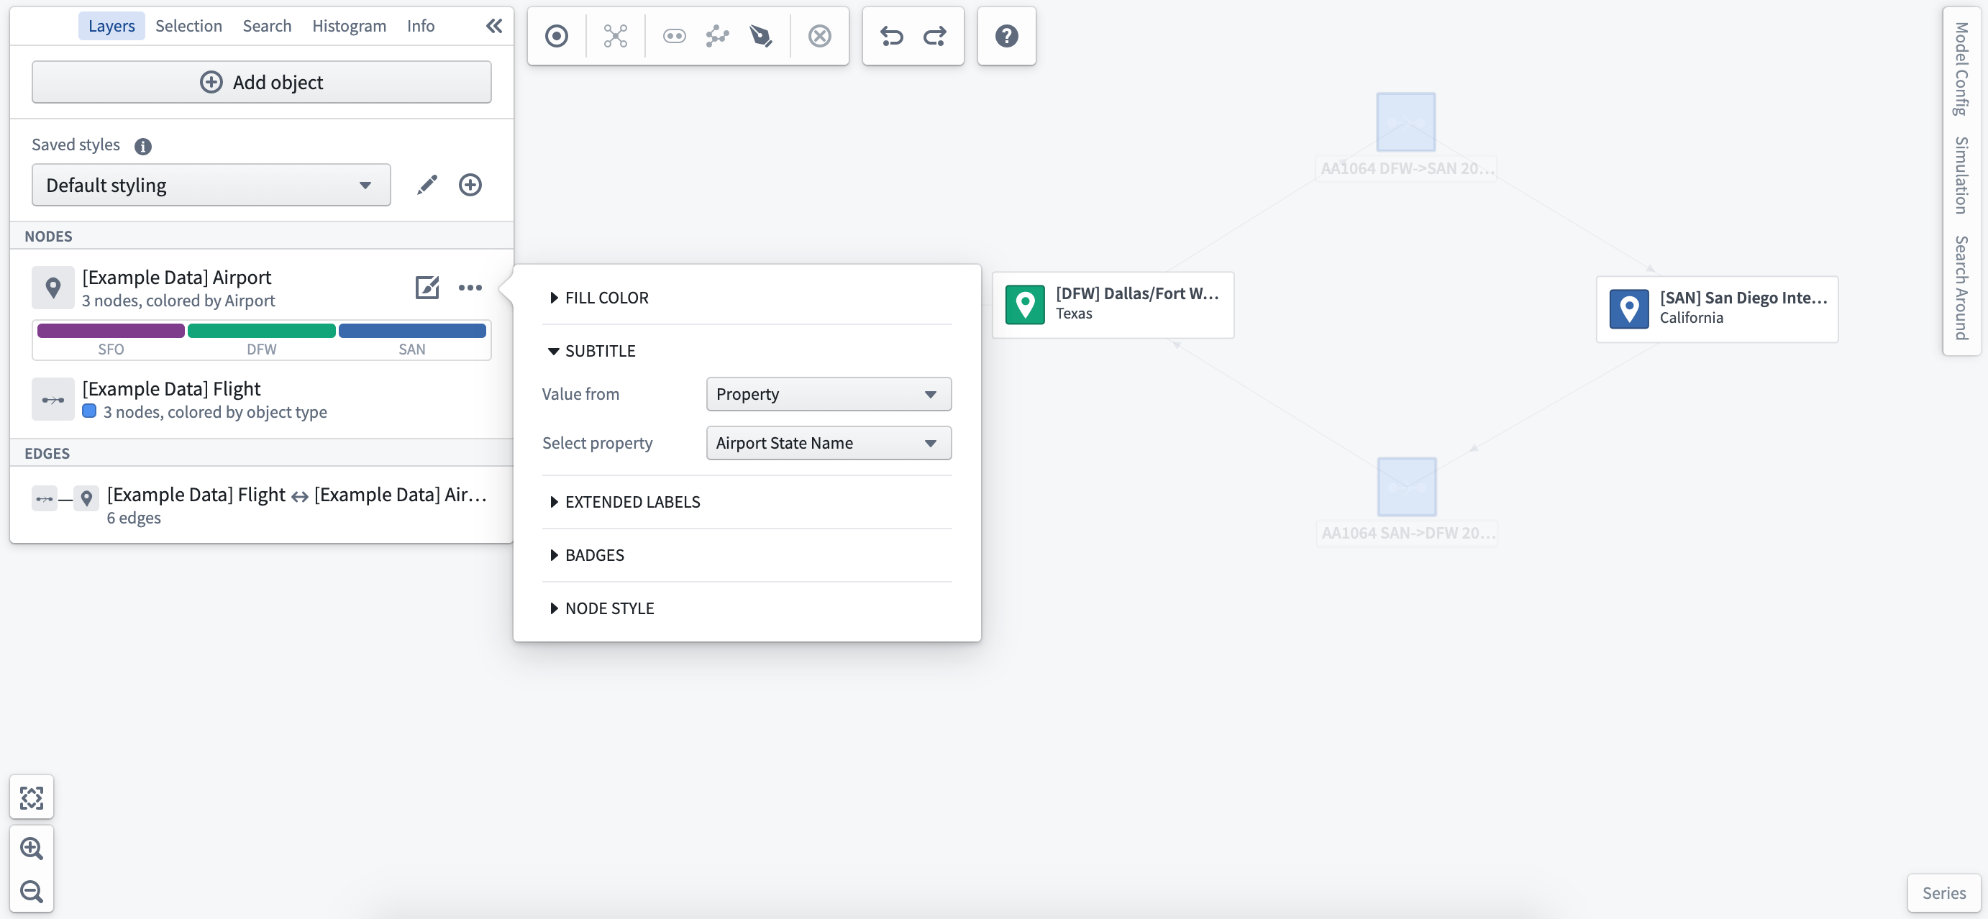Open Airport layer more options ellipsis

(470, 288)
